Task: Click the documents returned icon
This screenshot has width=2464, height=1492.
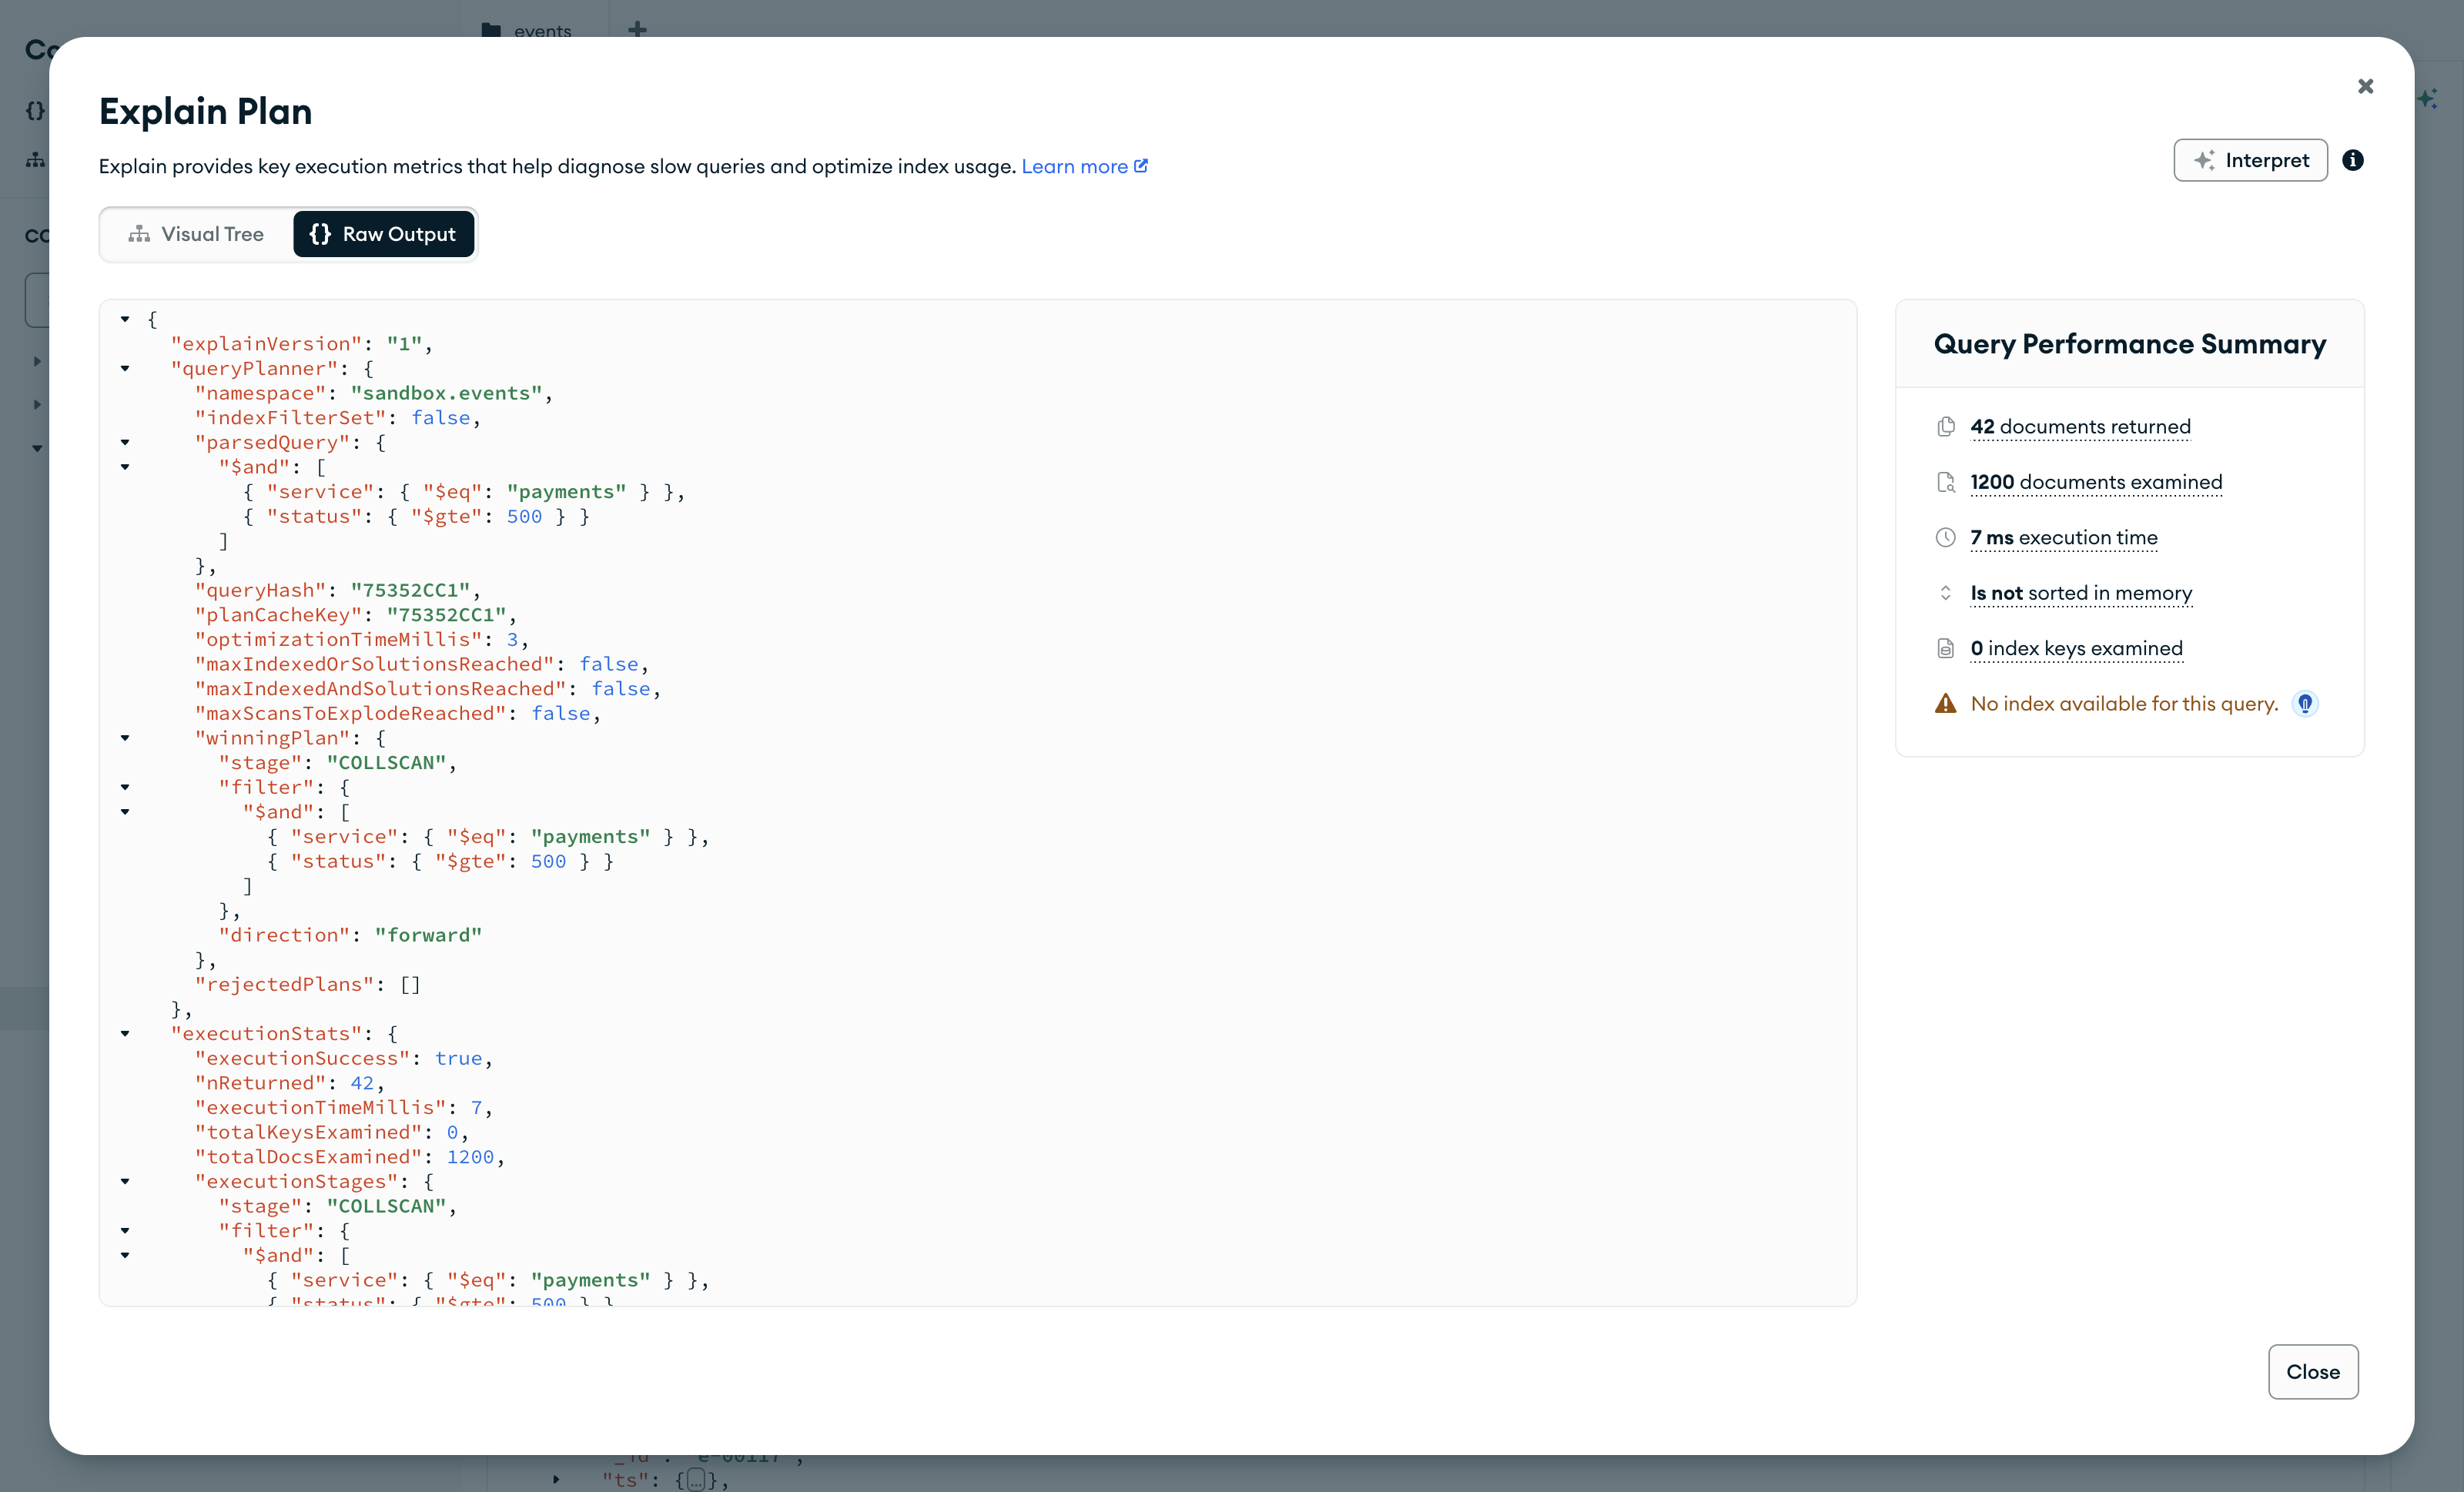Action: [x=1945, y=427]
